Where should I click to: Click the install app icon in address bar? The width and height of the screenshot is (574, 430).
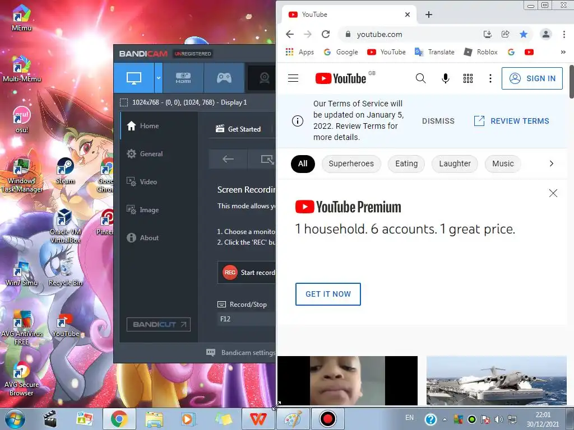(x=487, y=34)
